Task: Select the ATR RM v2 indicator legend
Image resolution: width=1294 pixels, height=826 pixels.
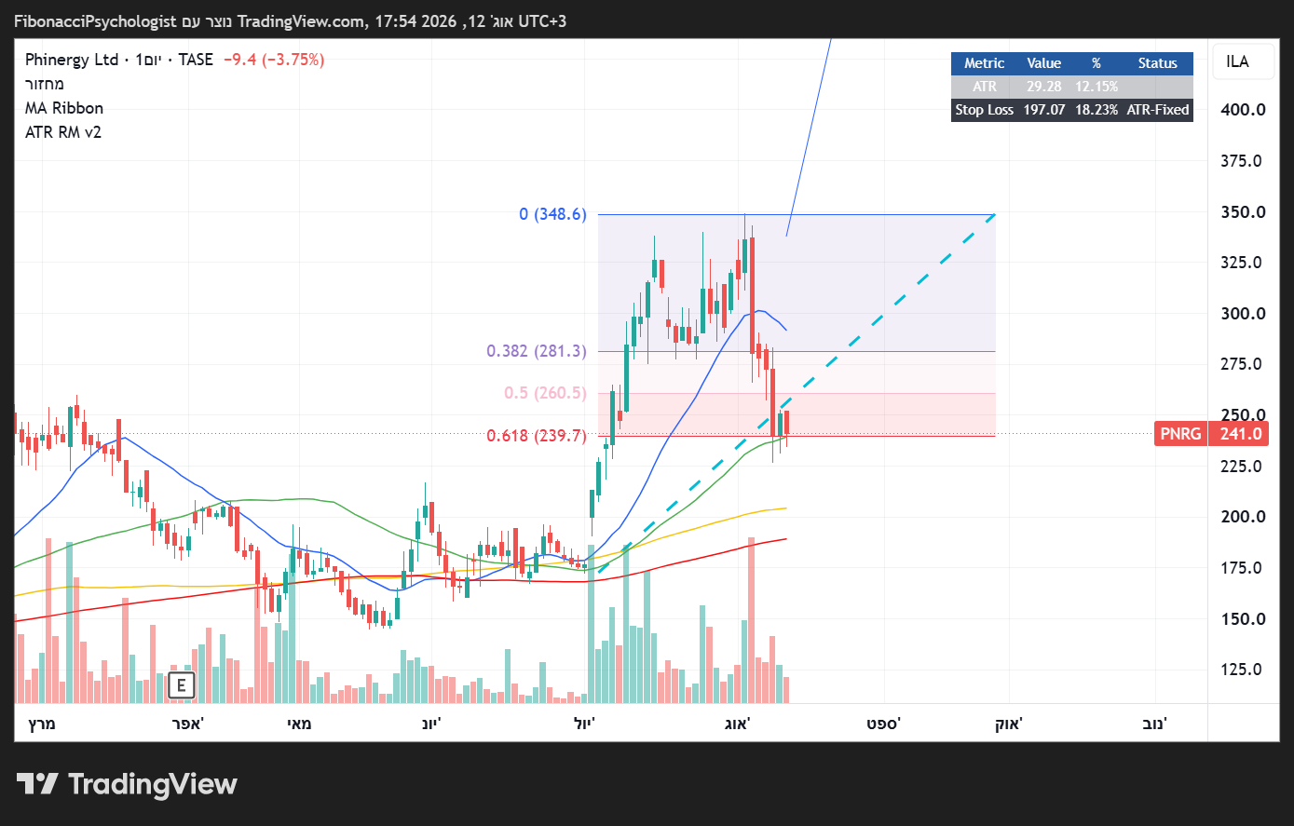Action: coord(63,132)
